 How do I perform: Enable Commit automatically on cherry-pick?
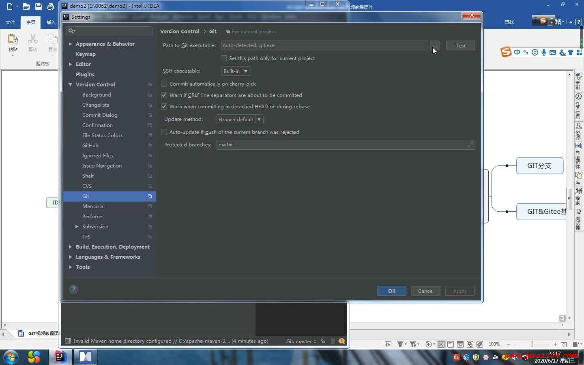point(164,84)
